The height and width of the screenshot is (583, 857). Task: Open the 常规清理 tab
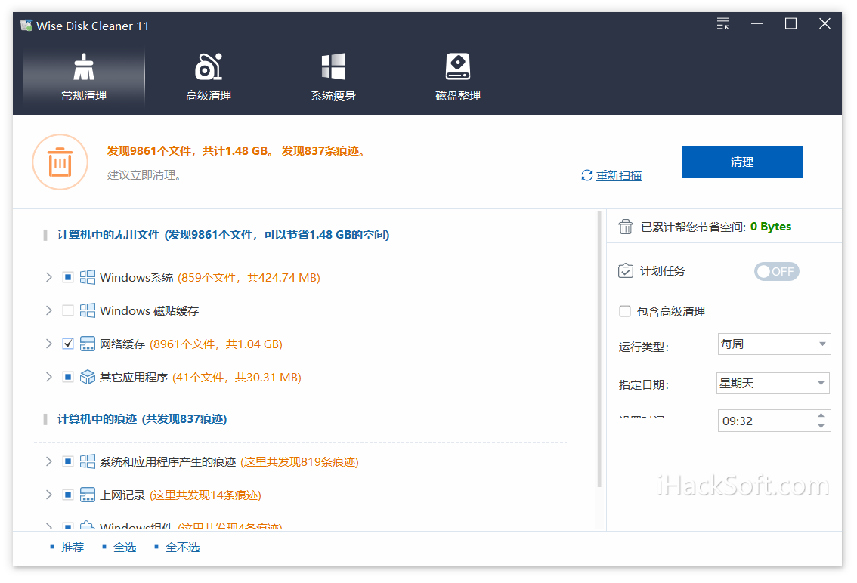click(84, 78)
